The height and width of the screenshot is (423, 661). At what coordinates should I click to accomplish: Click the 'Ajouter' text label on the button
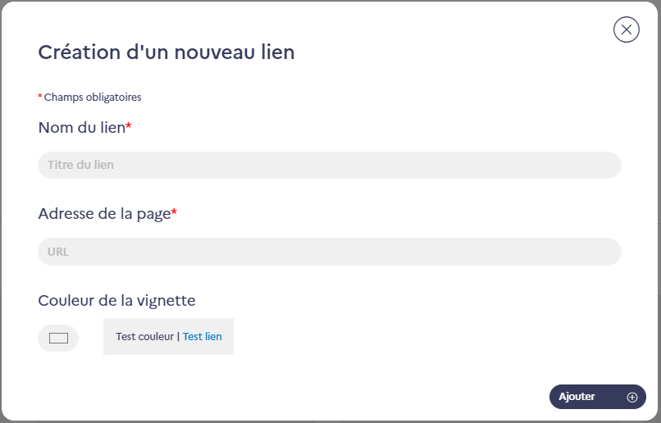click(x=577, y=397)
